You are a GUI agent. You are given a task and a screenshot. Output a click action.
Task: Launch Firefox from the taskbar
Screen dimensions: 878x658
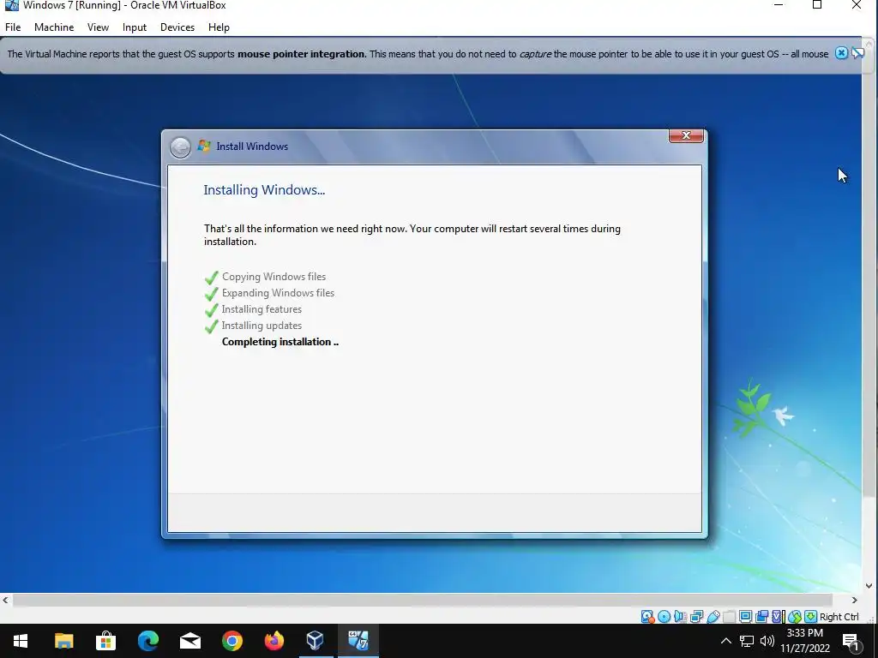pos(274,641)
